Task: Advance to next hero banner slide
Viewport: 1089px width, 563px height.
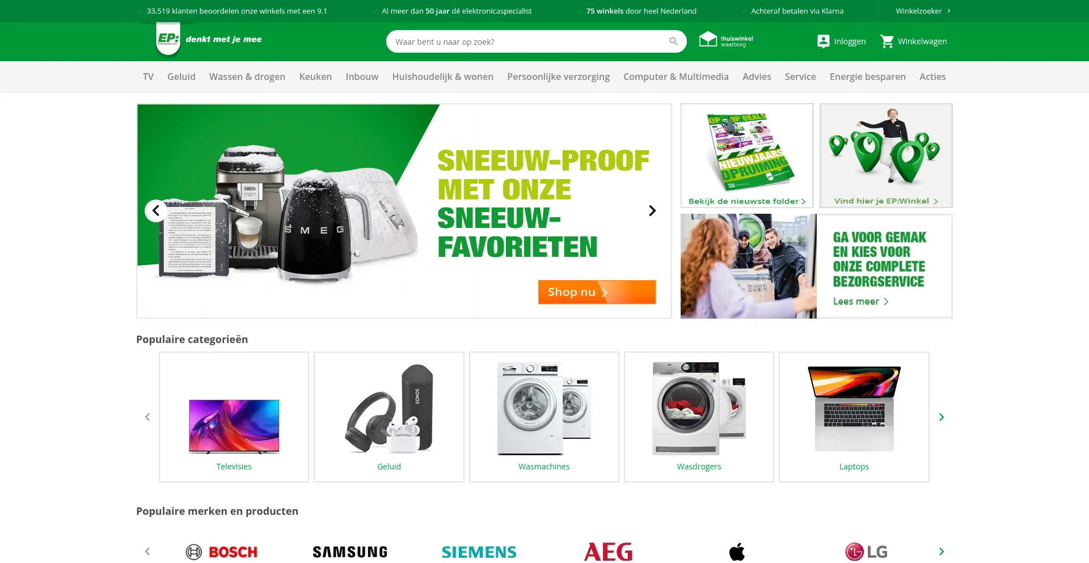Action: click(x=652, y=211)
